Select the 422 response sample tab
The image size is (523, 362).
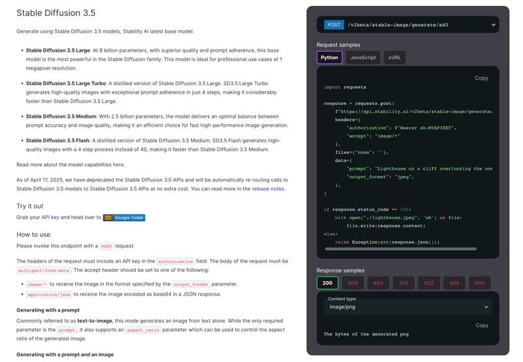(x=429, y=283)
